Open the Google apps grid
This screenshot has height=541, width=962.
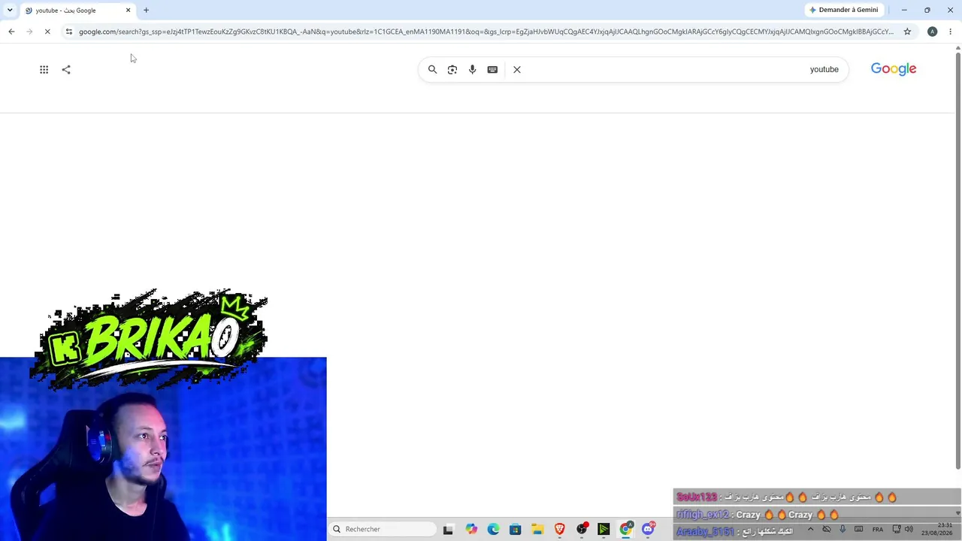(x=44, y=69)
